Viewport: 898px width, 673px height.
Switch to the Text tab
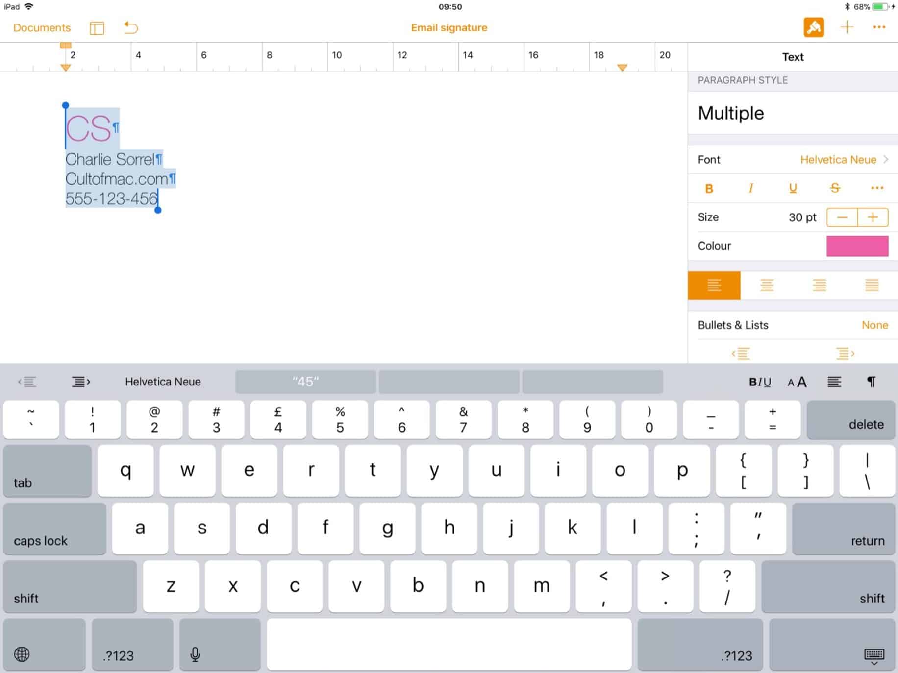(792, 57)
